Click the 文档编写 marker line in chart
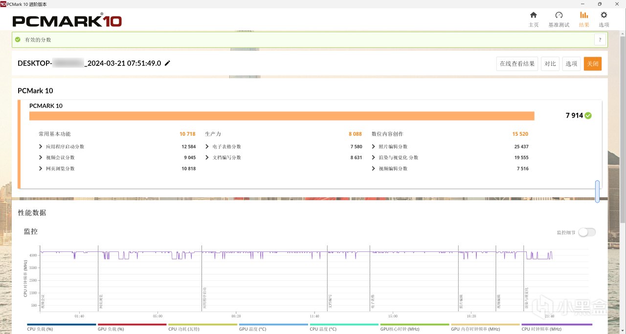The height and width of the screenshot is (334, 626). [328, 278]
